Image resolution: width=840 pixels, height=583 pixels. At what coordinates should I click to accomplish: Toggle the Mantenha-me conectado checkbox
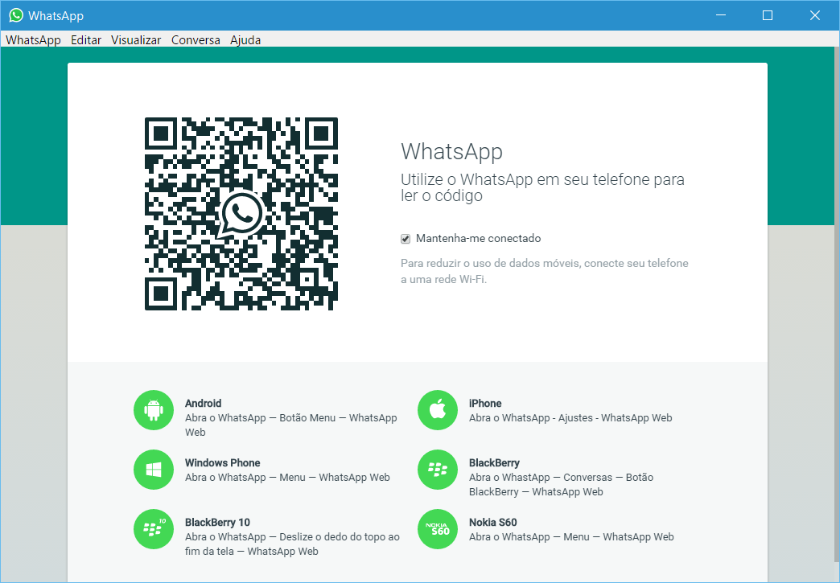tap(406, 239)
